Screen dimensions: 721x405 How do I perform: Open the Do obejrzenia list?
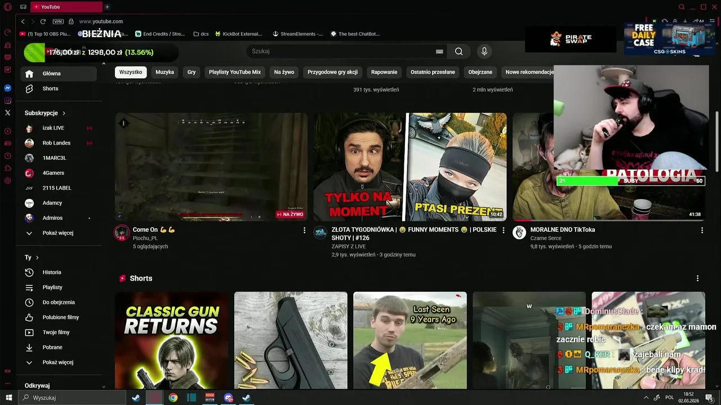coord(59,302)
